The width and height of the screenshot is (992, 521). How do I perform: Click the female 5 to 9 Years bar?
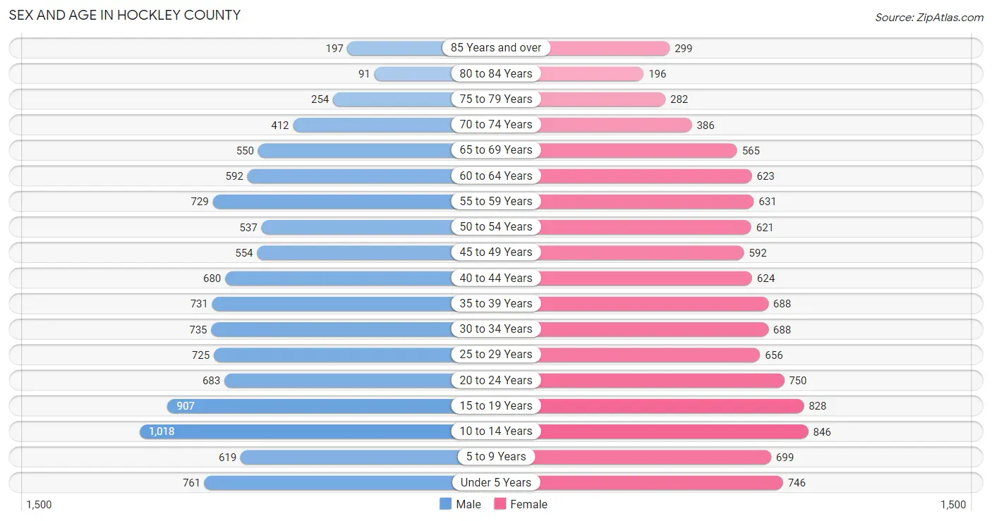653,457
